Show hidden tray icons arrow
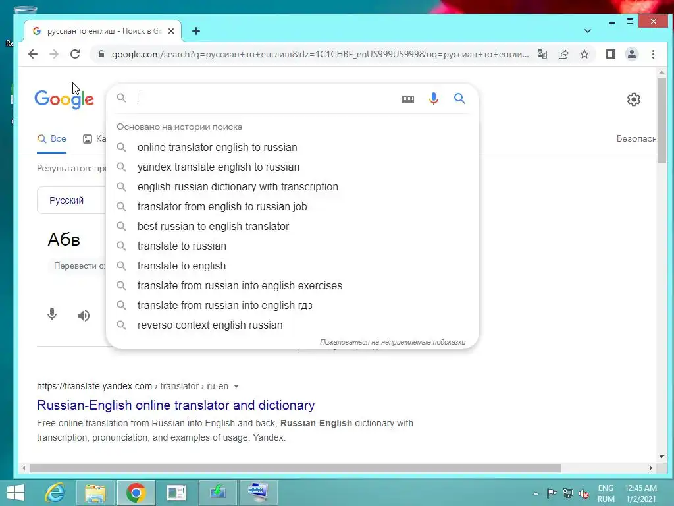This screenshot has height=506, width=674. click(536, 493)
